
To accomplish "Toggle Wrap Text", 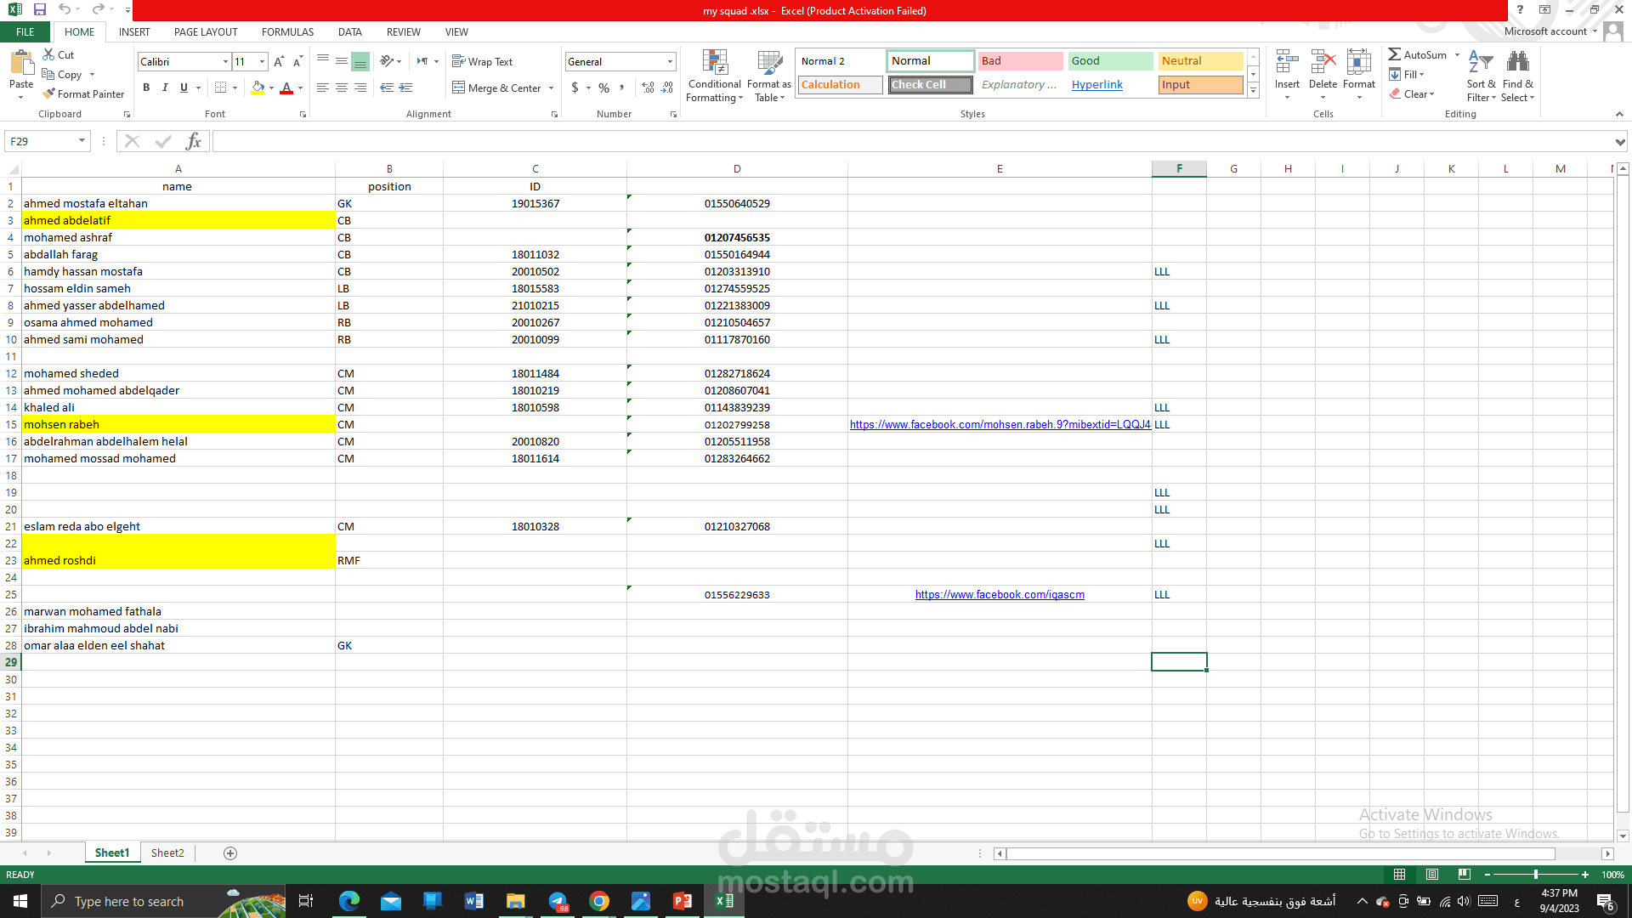I will click(x=482, y=62).
